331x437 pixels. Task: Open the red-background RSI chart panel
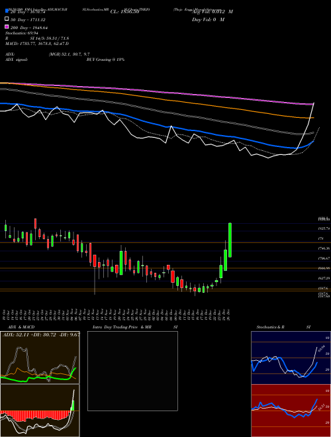291,411
